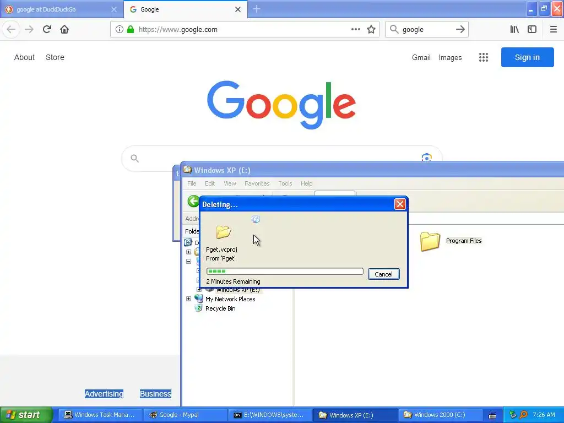Screen dimensions: 564x423
Task: Open the browser Library icon
Action: 514,30
